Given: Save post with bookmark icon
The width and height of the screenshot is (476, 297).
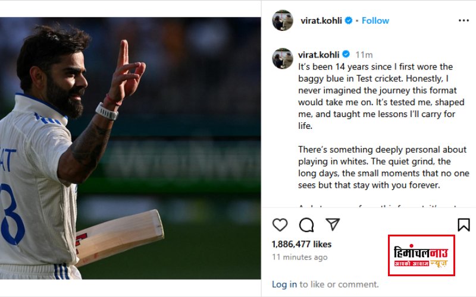Looking at the screenshot, I should click(464, 225).
